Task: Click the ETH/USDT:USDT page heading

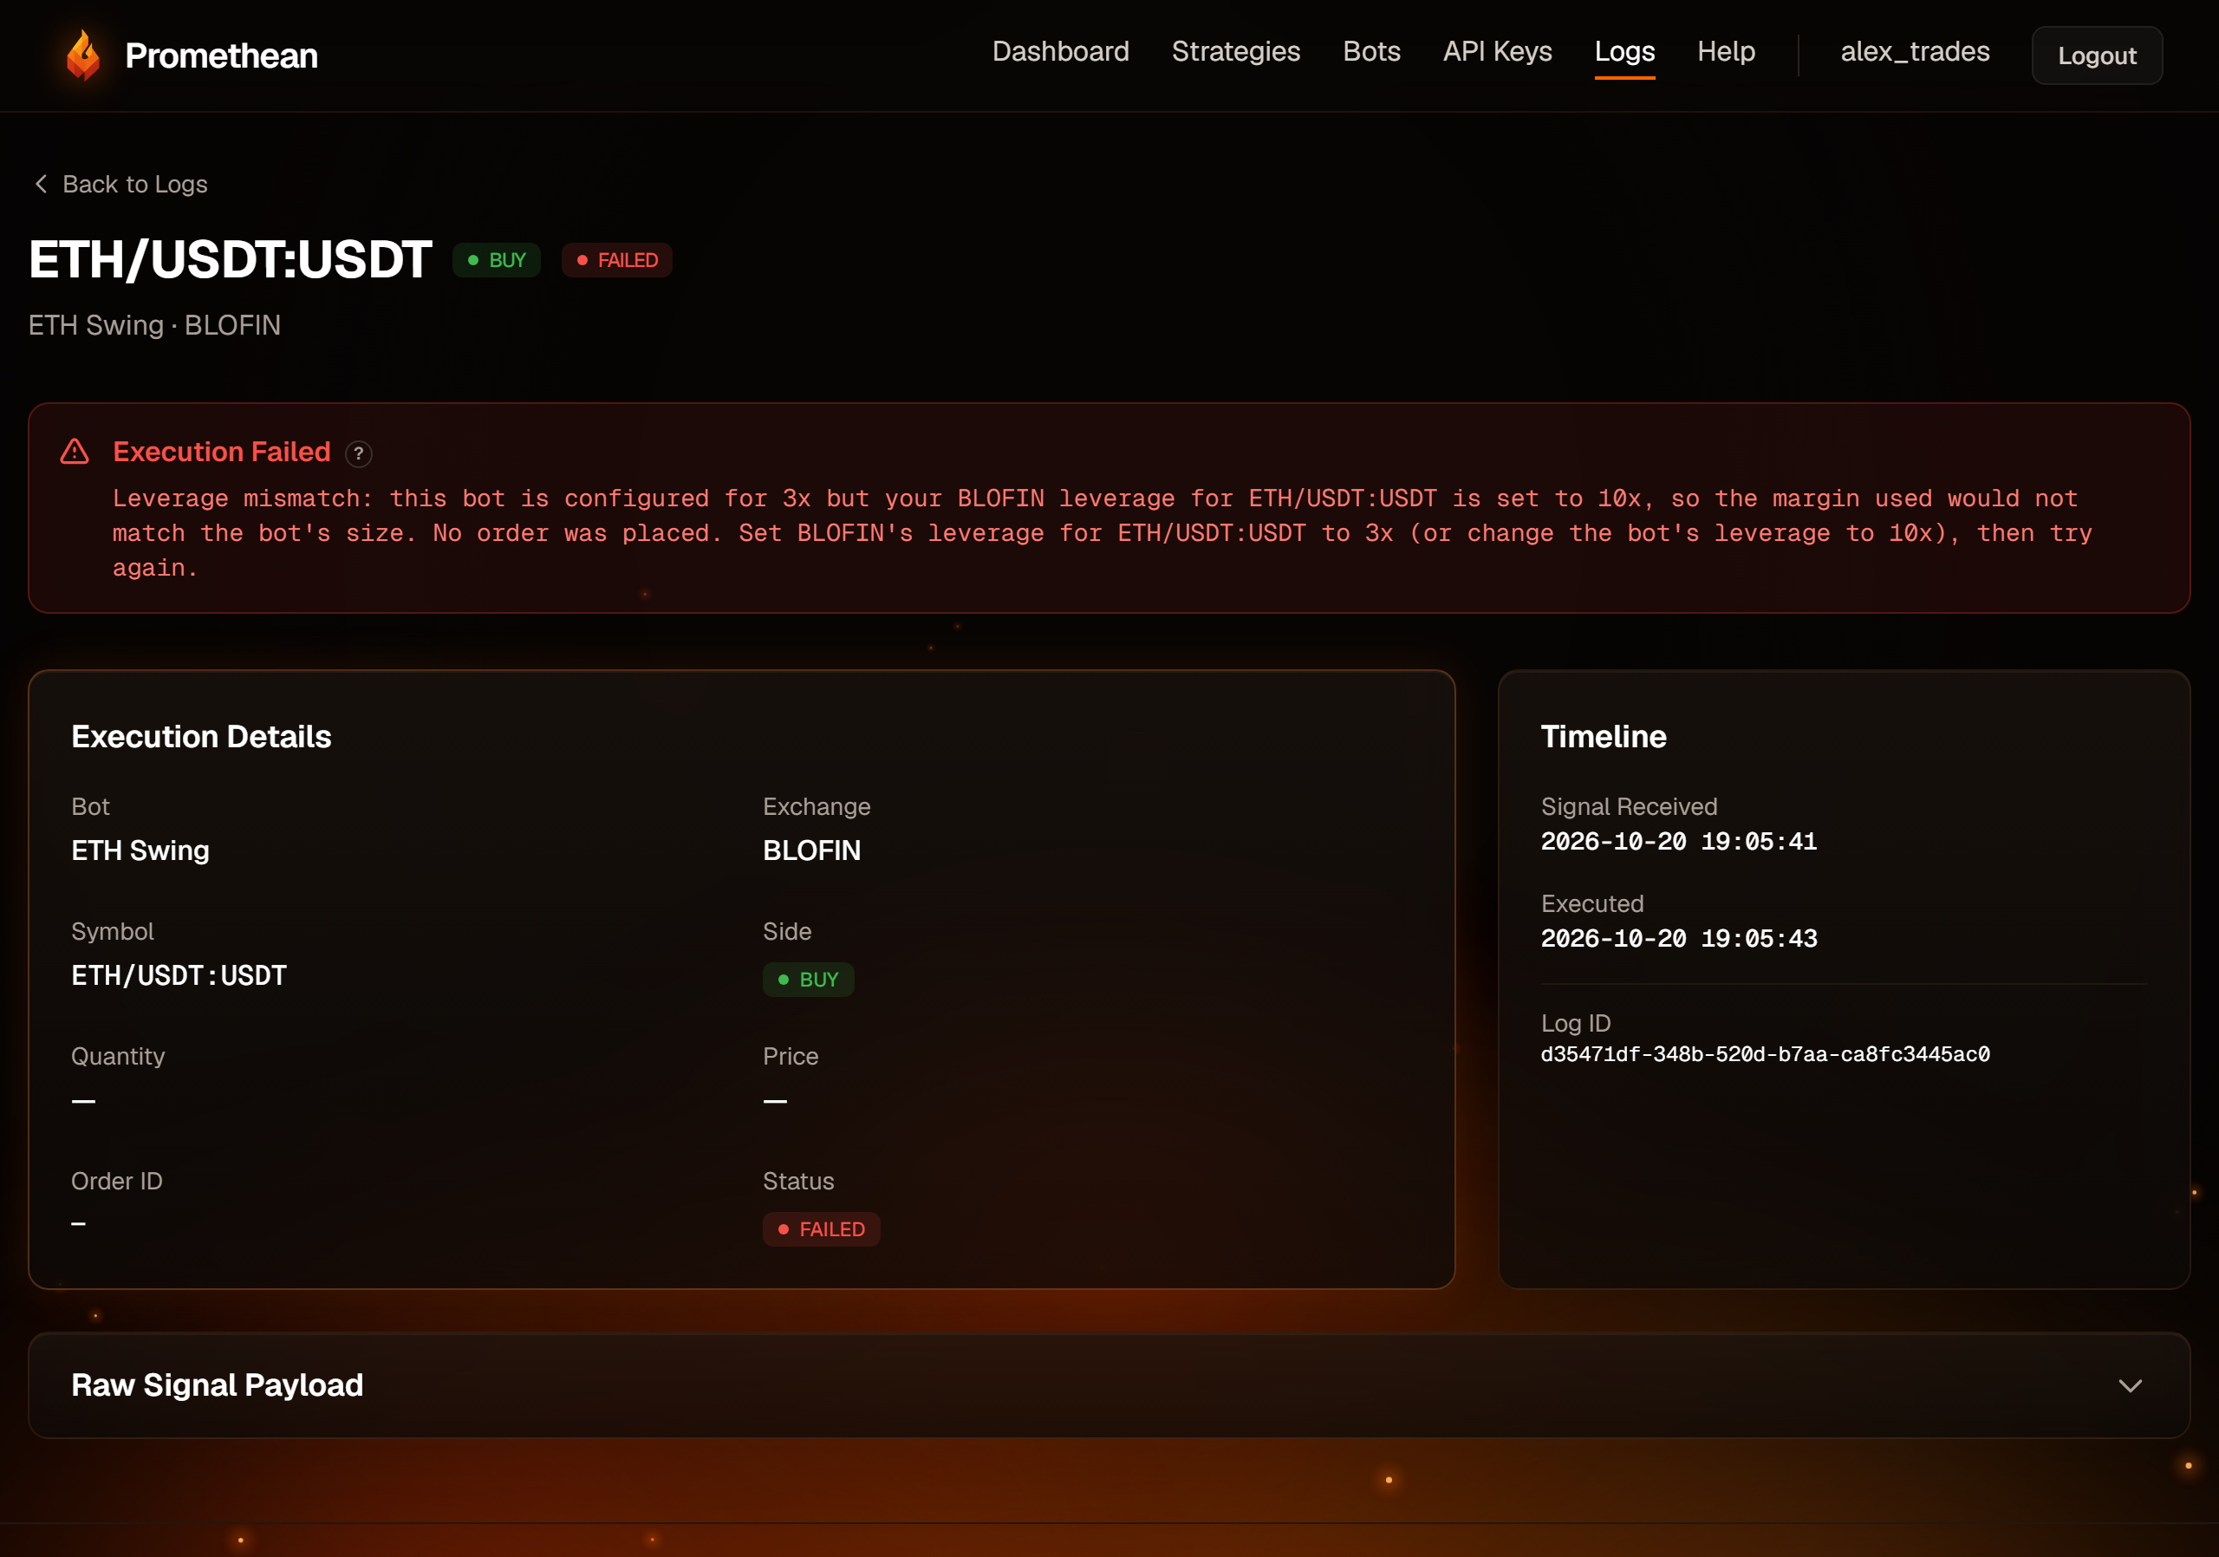Action: click(x=230, y=259)
